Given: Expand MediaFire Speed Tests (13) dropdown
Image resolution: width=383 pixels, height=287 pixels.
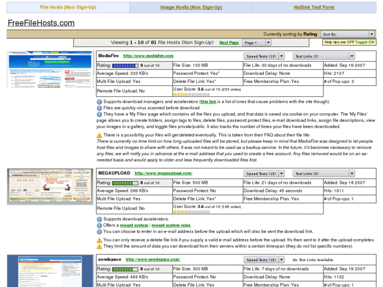Looking at the screenshot, I should click(264, 56).
